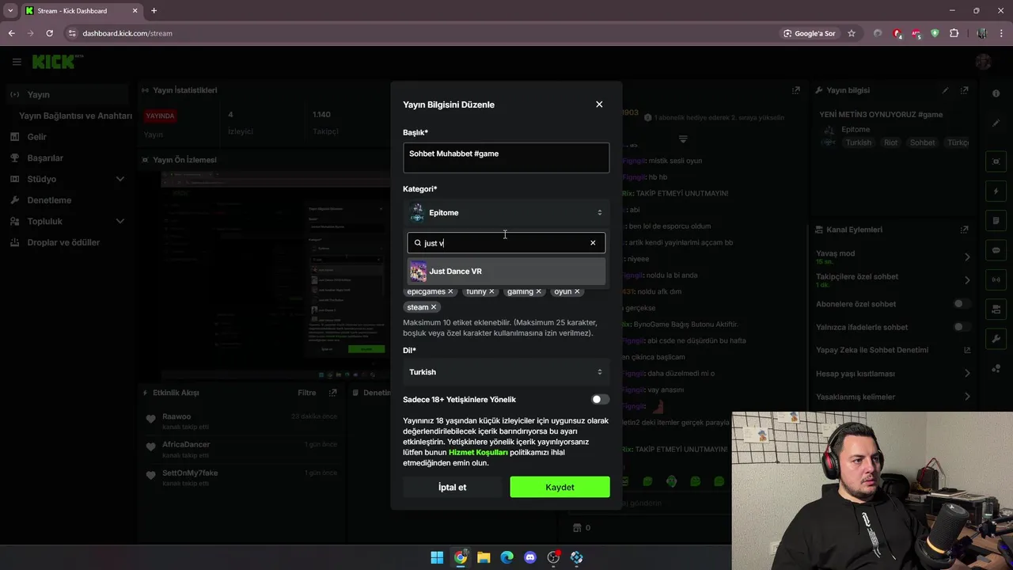
Task: Click the user avatar in Kick header
Action: point(984,62)
